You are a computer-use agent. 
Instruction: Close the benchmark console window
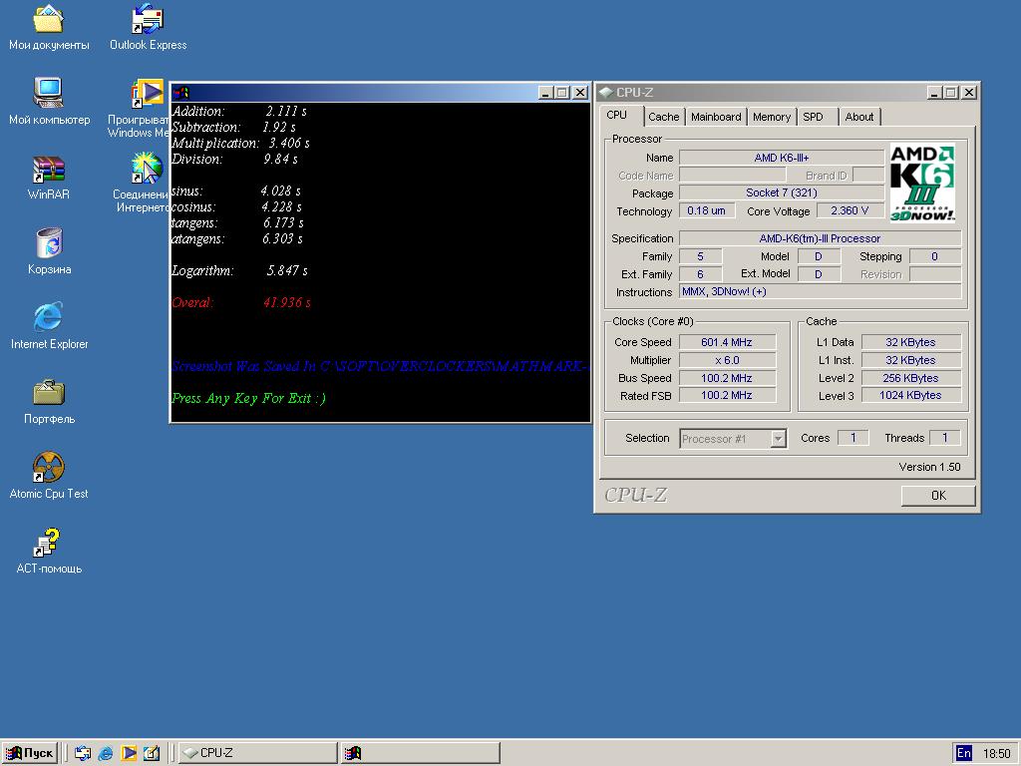coord(580,93)
